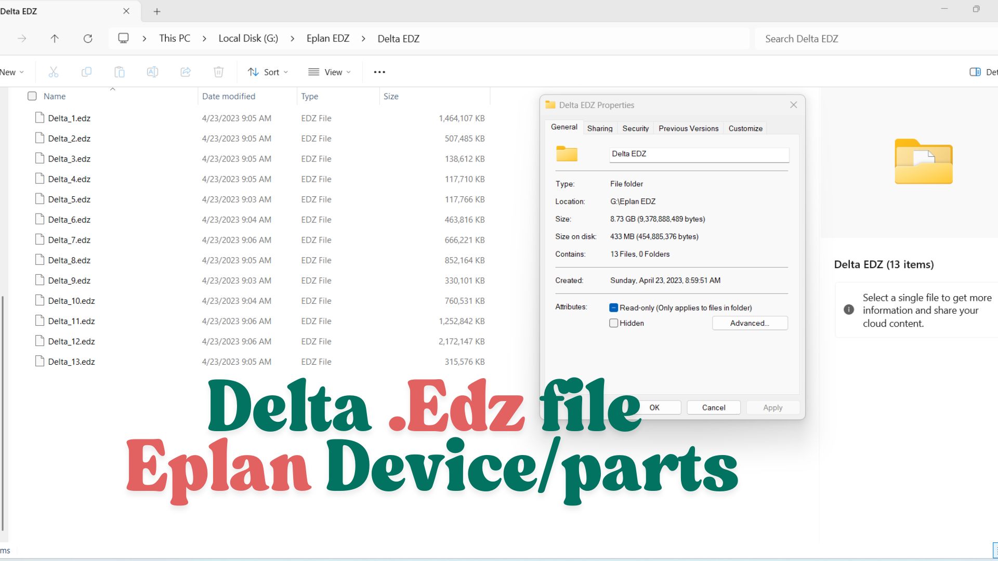Viewport: 998px width, 561px height.
Task: Select all files via header checkbox
Action: pyautogui.click(x=32, y=96)
